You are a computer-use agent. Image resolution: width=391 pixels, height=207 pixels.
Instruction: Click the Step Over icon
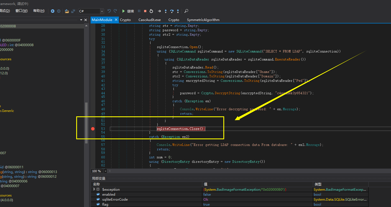[x=172, y=11]
